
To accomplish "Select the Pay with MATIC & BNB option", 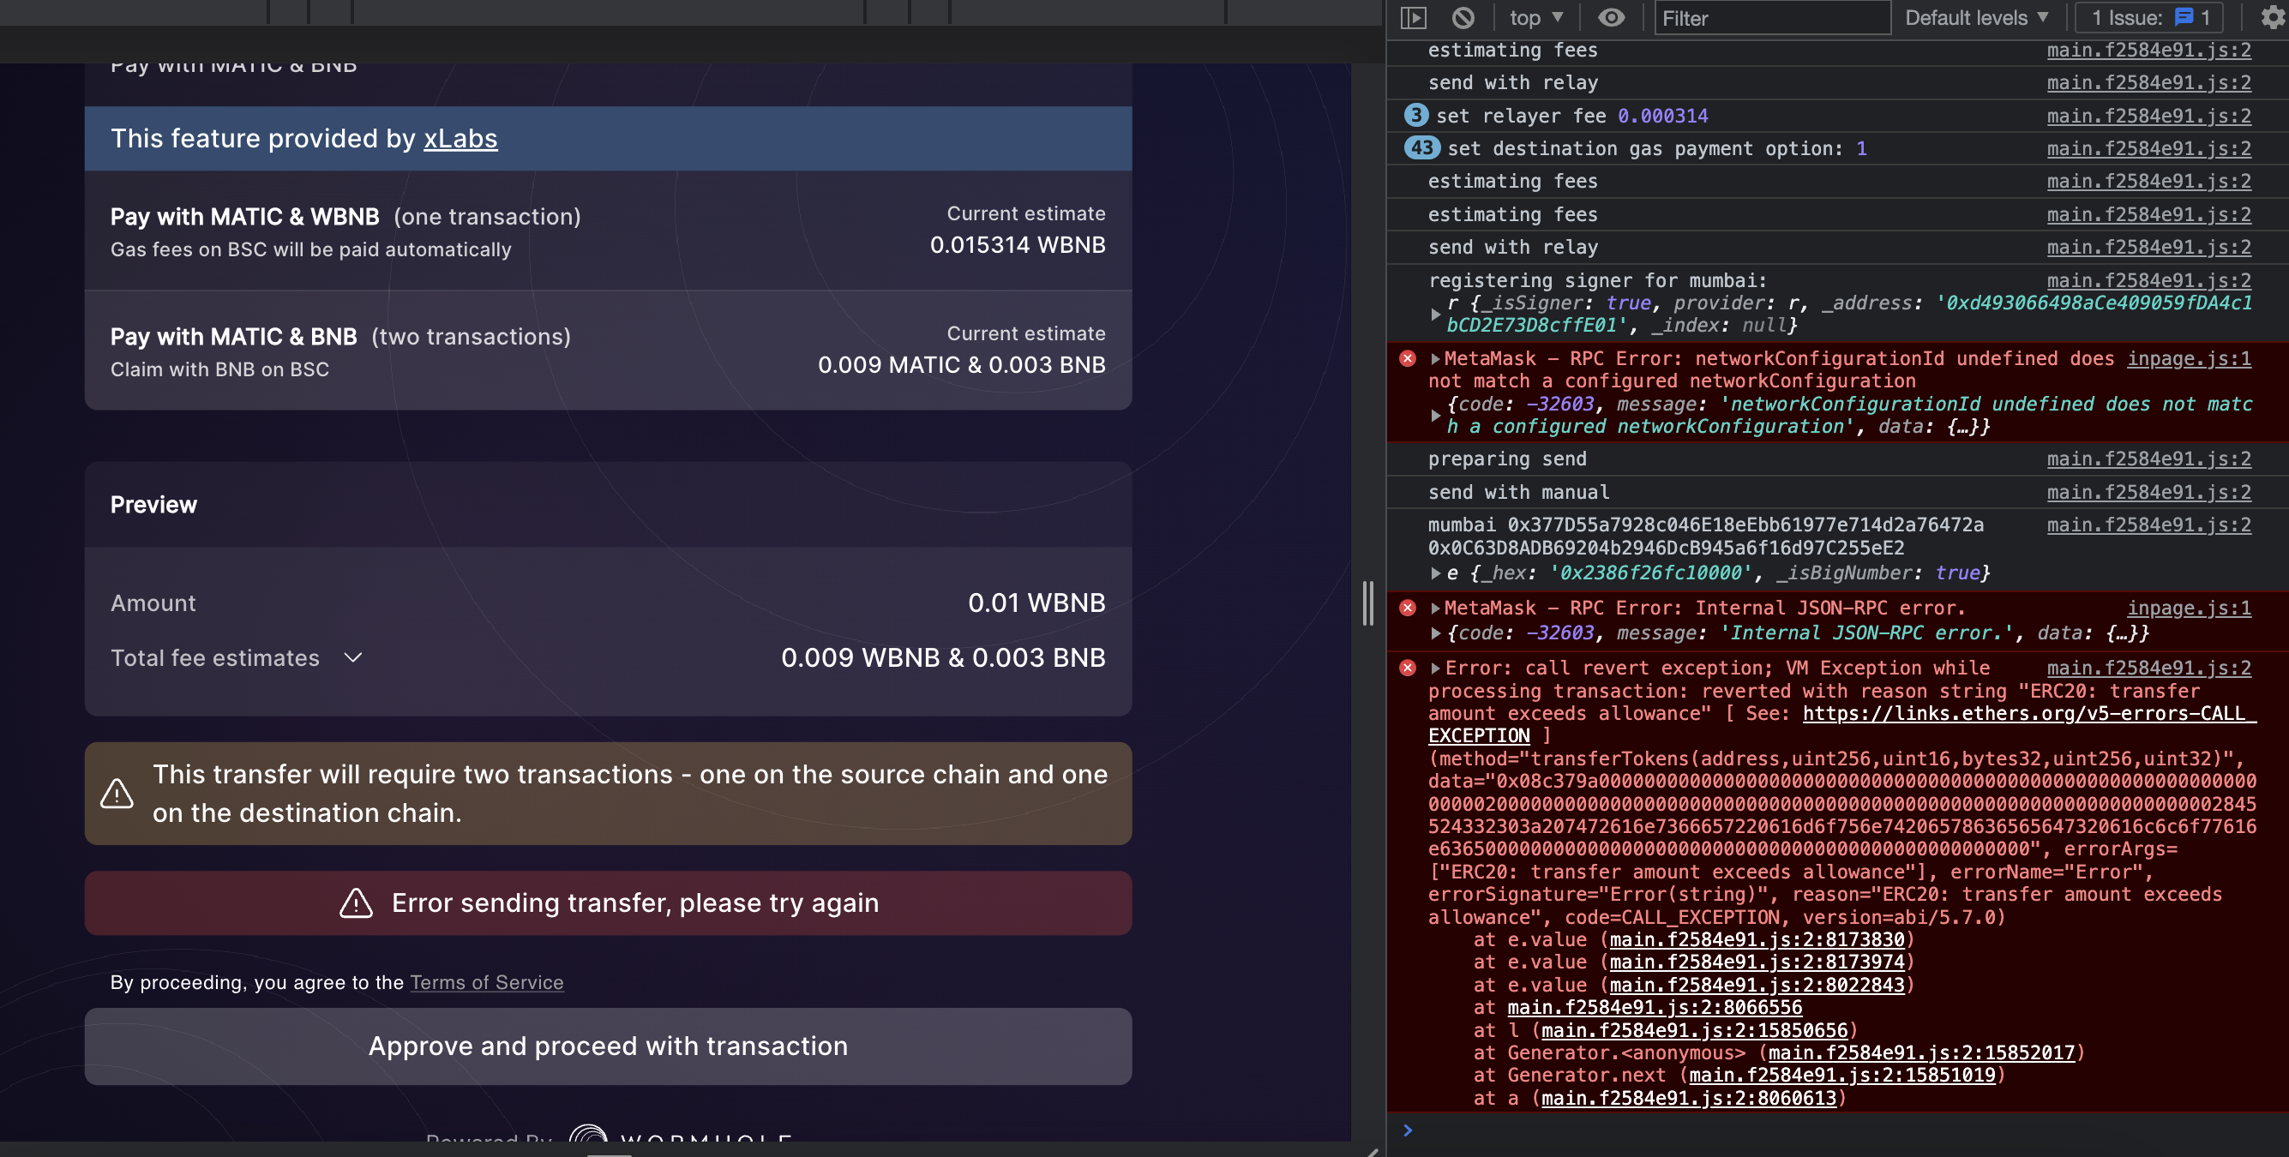I will pos(608,351).
